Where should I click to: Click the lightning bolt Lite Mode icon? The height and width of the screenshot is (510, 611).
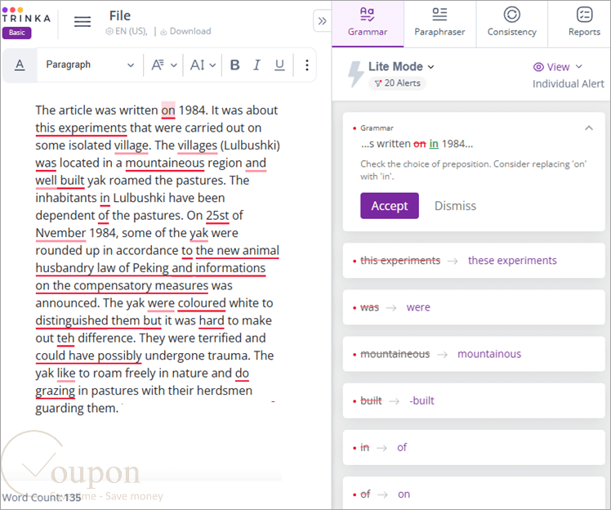355,74
